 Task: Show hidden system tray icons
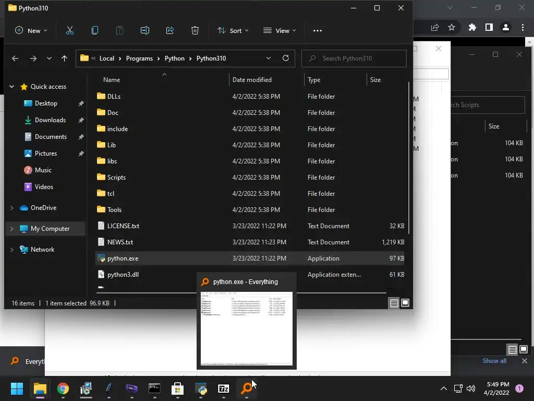tap(443, 388)
